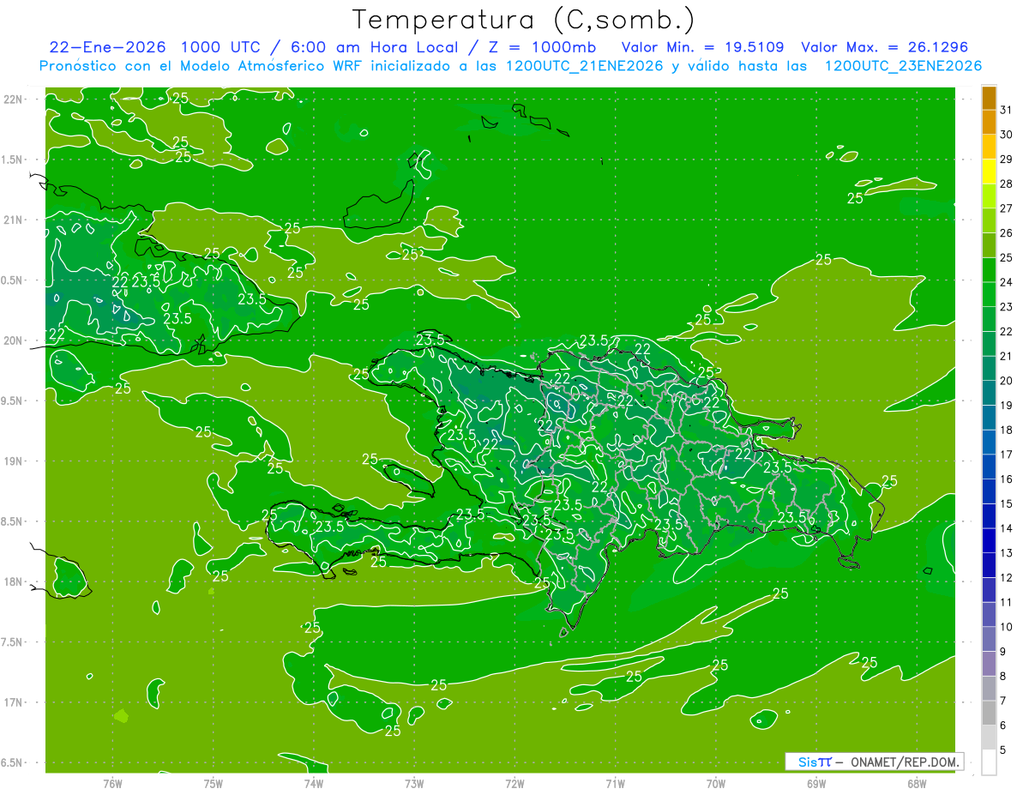Screen dimensions: 1029x795
Task: Click the colorbar label '5'
Action: click(x=1003, y=750)
